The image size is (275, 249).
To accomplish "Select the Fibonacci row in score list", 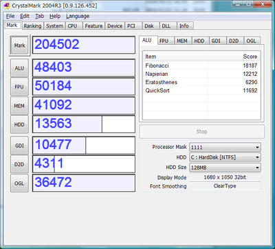I will (201, 66).
